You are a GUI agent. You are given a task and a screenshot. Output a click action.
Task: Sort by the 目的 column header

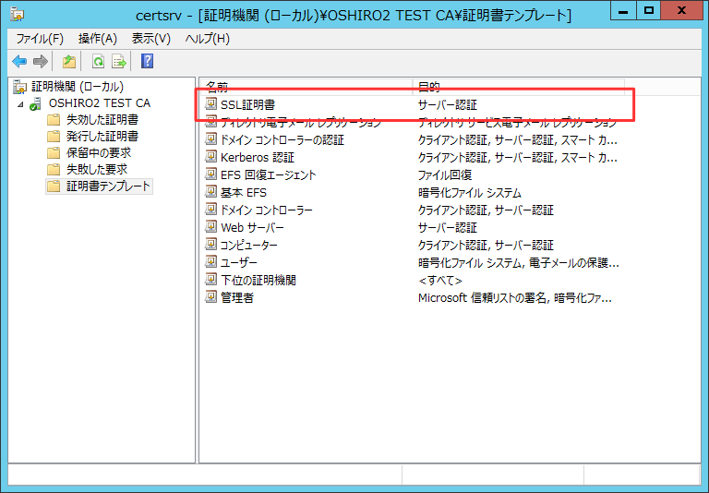click(x=519, y=86)
